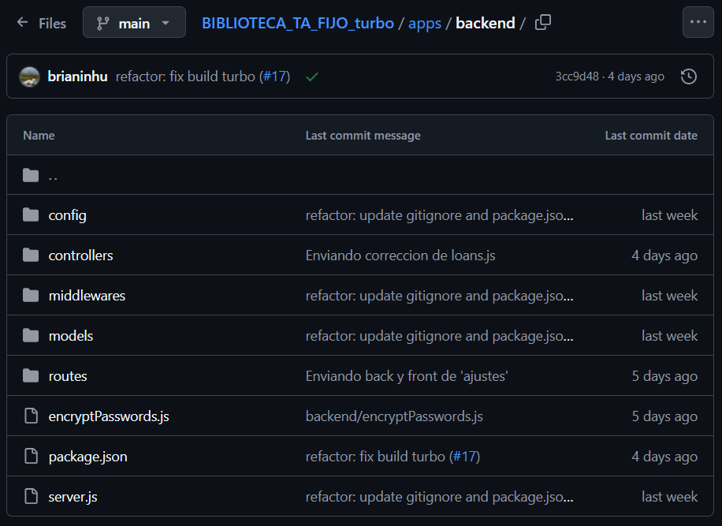
Task: Go to the apps breadcrumb folder
Action: [424, 23]
